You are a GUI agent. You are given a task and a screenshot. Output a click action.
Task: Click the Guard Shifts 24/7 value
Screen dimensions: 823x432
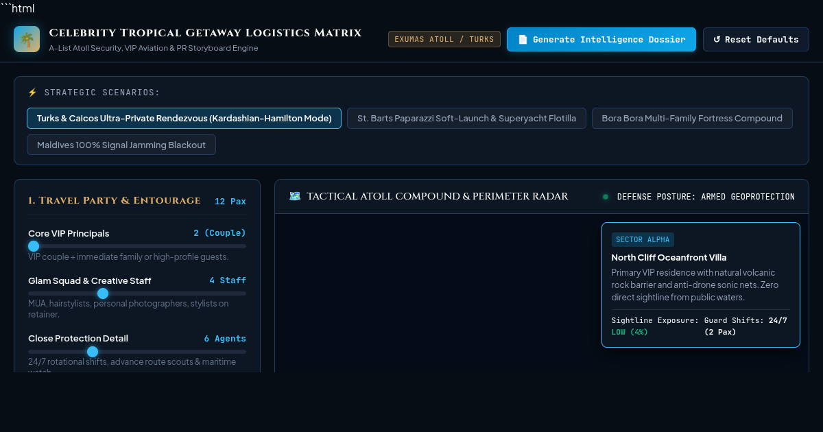click(x=746, y=326)
